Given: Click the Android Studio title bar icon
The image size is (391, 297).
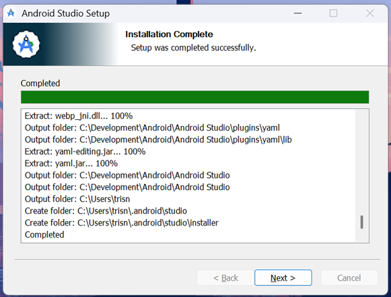Looking at the screenshot, I should pyautogui.click(x=11, y=13).
